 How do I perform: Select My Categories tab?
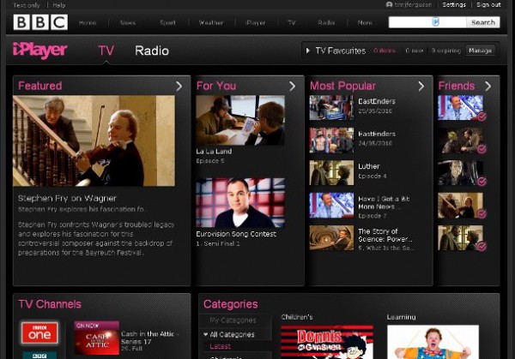tap(233, 320)
